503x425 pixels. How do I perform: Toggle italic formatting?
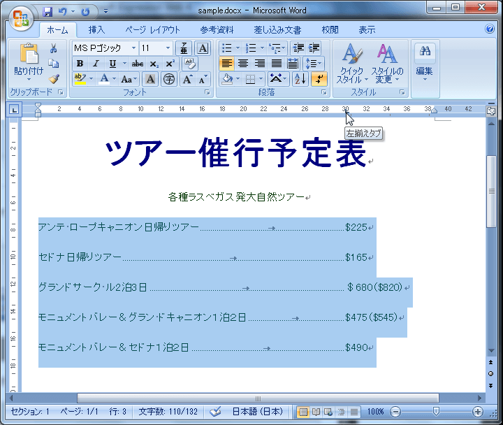tap(96, 64)
